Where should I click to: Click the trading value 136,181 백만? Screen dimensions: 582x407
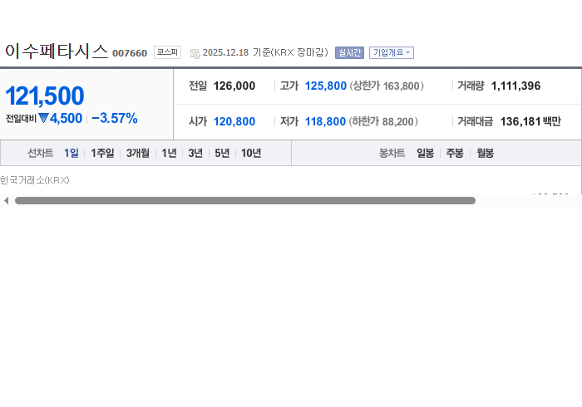[x=530, y=121]
